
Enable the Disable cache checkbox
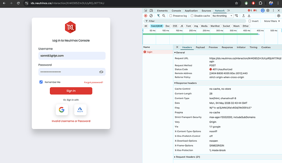click(192, 16)
